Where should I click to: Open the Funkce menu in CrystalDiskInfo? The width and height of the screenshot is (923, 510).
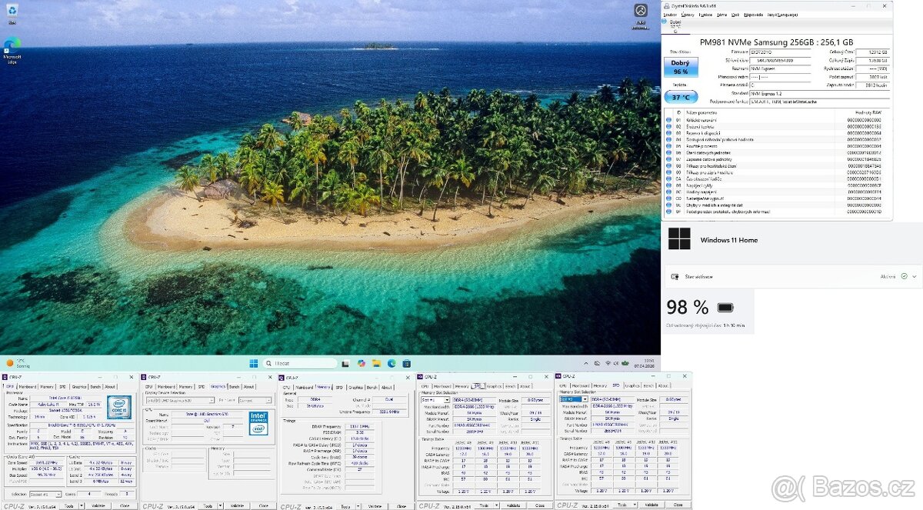pos(705,15)
